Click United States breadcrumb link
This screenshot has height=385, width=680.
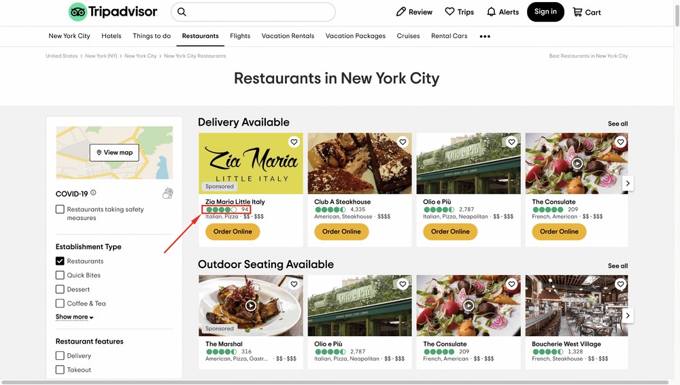coord(62,56)
